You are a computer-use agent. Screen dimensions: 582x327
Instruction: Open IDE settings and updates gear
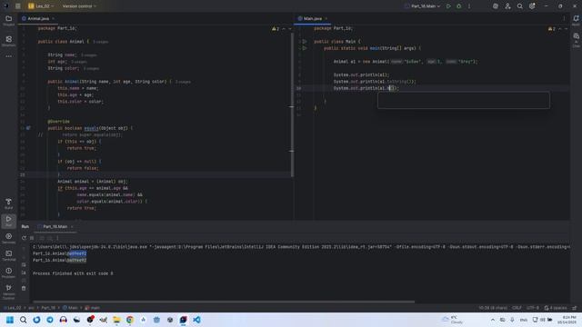[x=532, y=6]
